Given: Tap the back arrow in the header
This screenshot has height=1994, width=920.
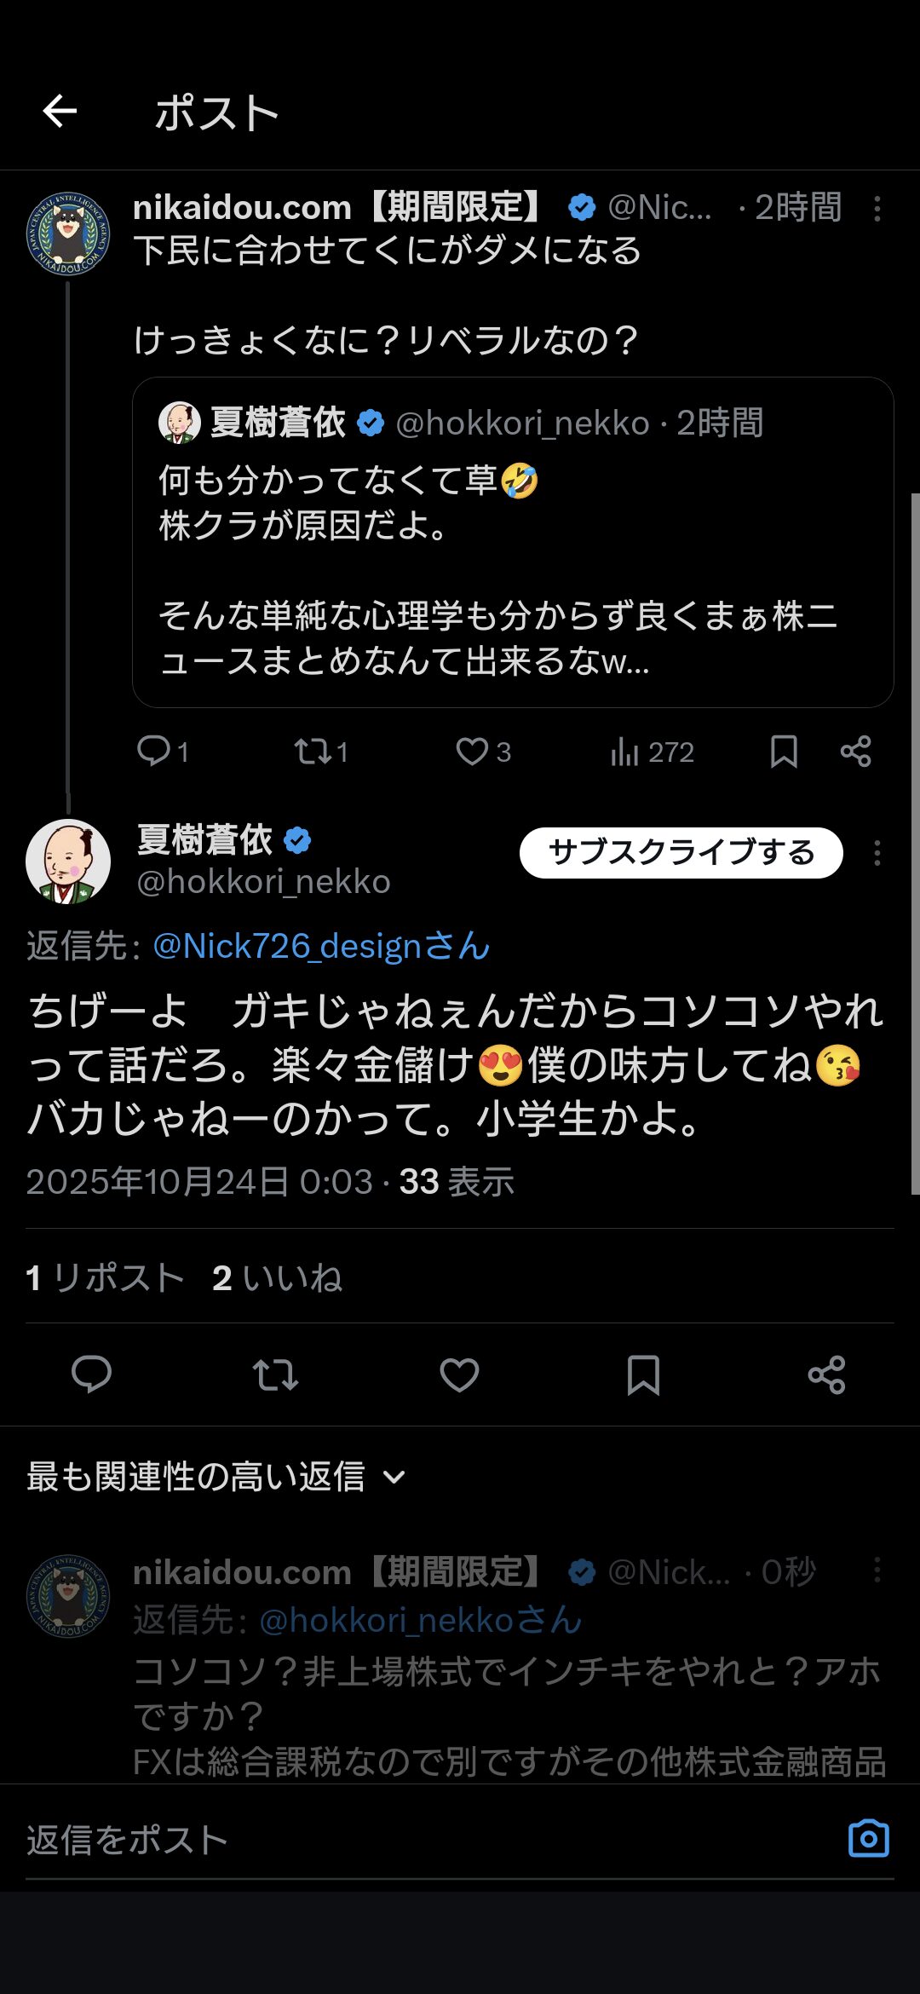Looking at the screenshot, I should click(60, 112).
